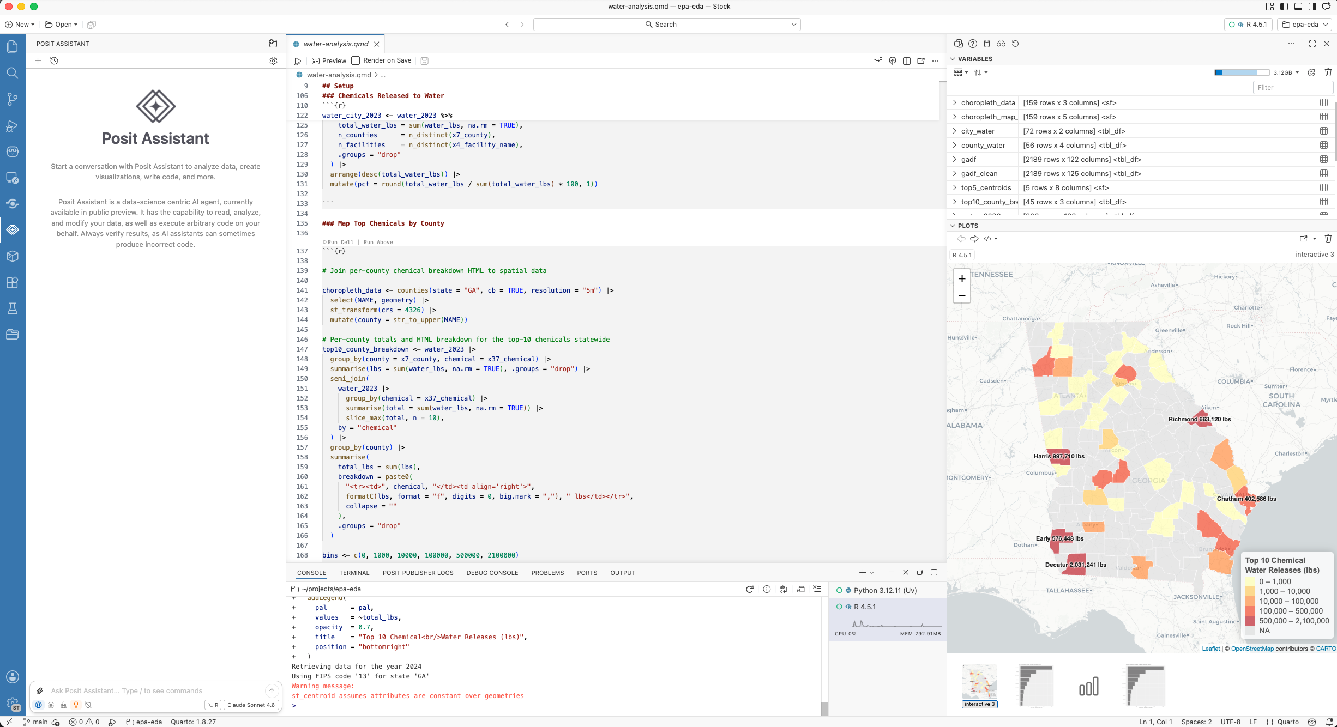Focus the Ask Posit Assistant input

(155, 691)
